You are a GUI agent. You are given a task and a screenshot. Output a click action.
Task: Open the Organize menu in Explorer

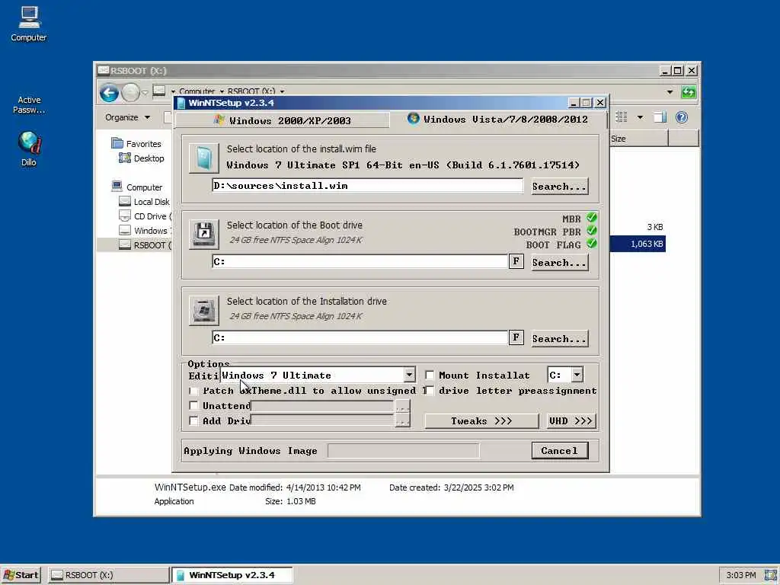pyautogui.click(x=127, y=117)
